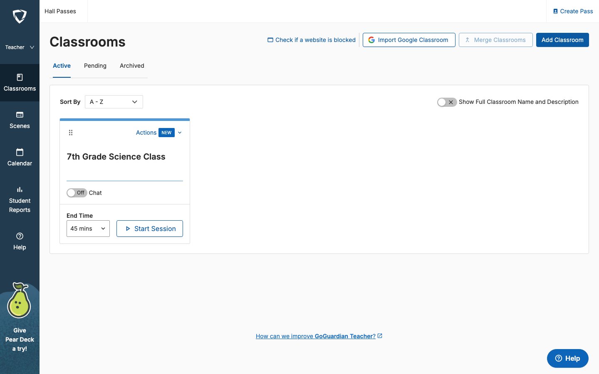Toggle Show Full Classroom Name and Description
599x374 pixels.
[447, 102]
